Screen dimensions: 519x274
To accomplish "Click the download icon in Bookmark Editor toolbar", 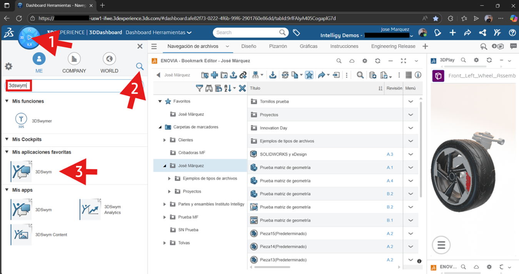I will [273, 75].
